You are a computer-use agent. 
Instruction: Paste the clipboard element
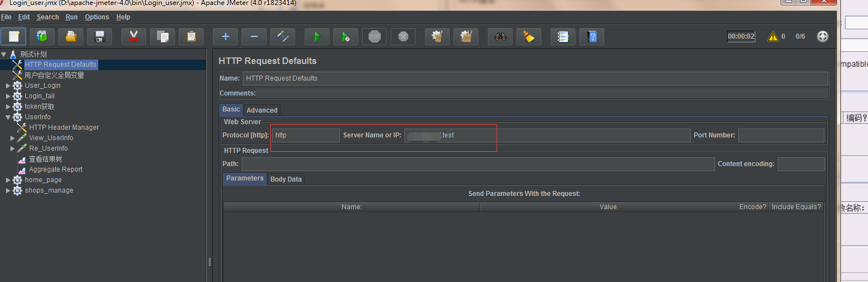(191, 36)
